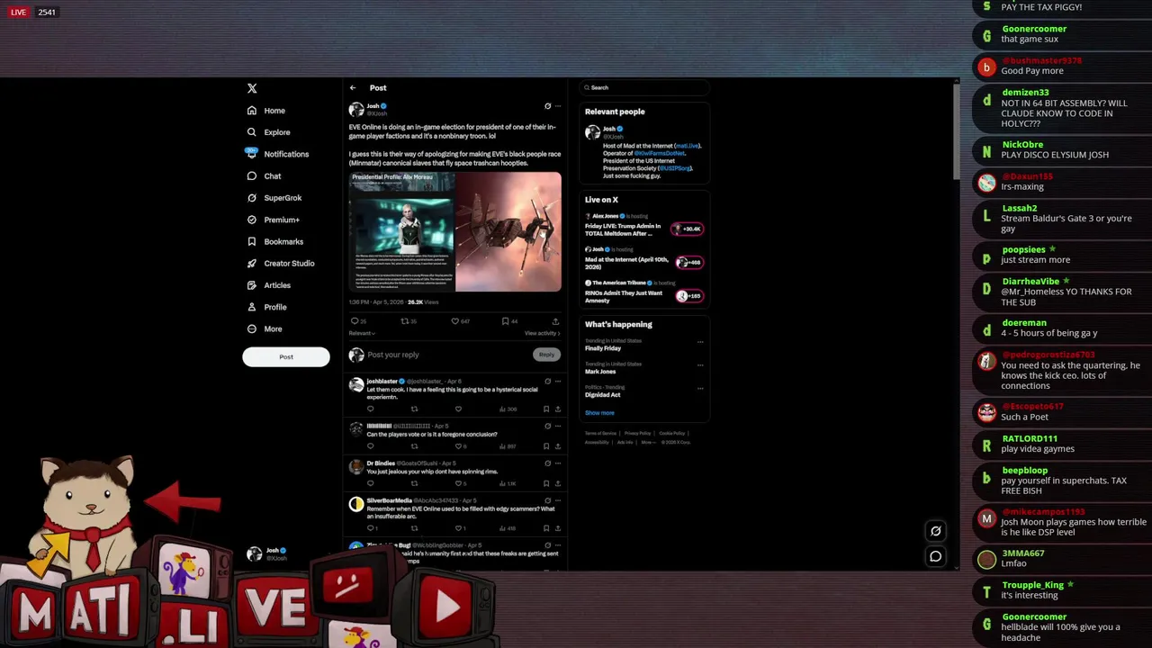Click the More circle icon in sidebar
Image resolution: width=1152 pixels, height=648 pixels.
252,328
